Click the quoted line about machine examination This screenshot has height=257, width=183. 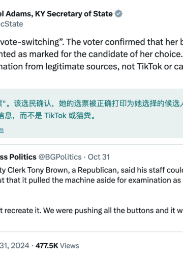(x=91, y=180)
